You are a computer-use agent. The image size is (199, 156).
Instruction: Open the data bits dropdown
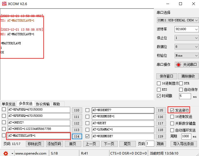186,47
